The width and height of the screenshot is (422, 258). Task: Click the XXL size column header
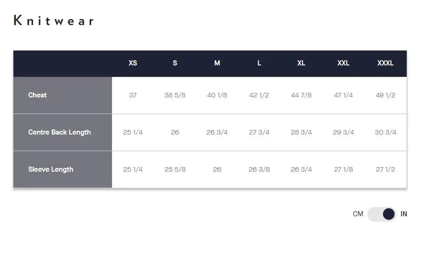(343, 63)
